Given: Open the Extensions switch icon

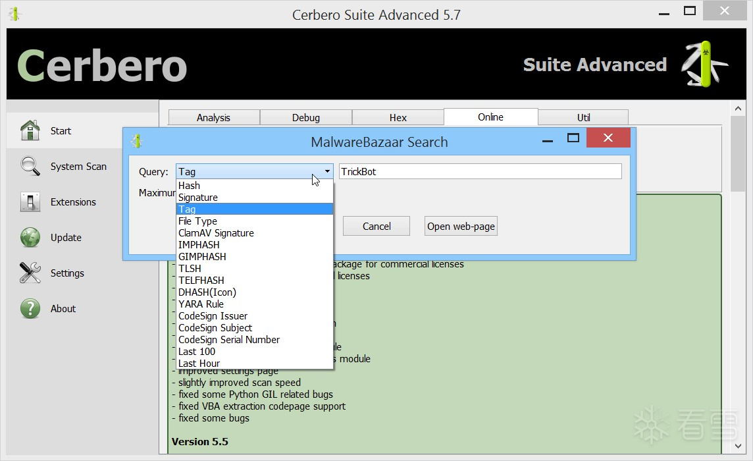Looking at the screenshot, I should [x=30, y=202].
